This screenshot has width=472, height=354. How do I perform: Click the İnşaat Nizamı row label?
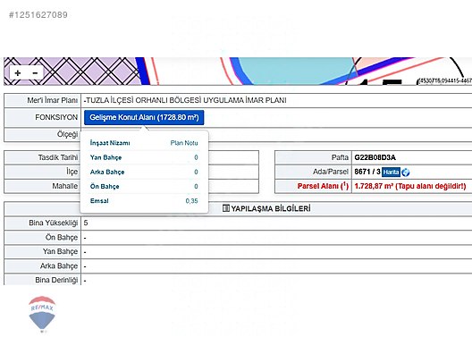pos(110,143)
